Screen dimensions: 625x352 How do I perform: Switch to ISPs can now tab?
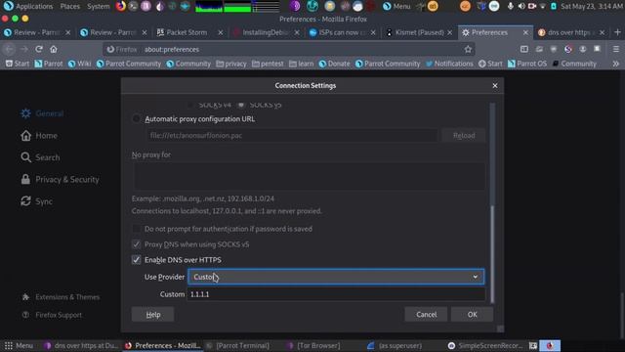pos(343,32)
